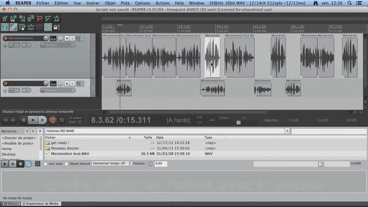Choose the Desktop shortcut
Screen dimensions: 368x207
coord(9,154)
